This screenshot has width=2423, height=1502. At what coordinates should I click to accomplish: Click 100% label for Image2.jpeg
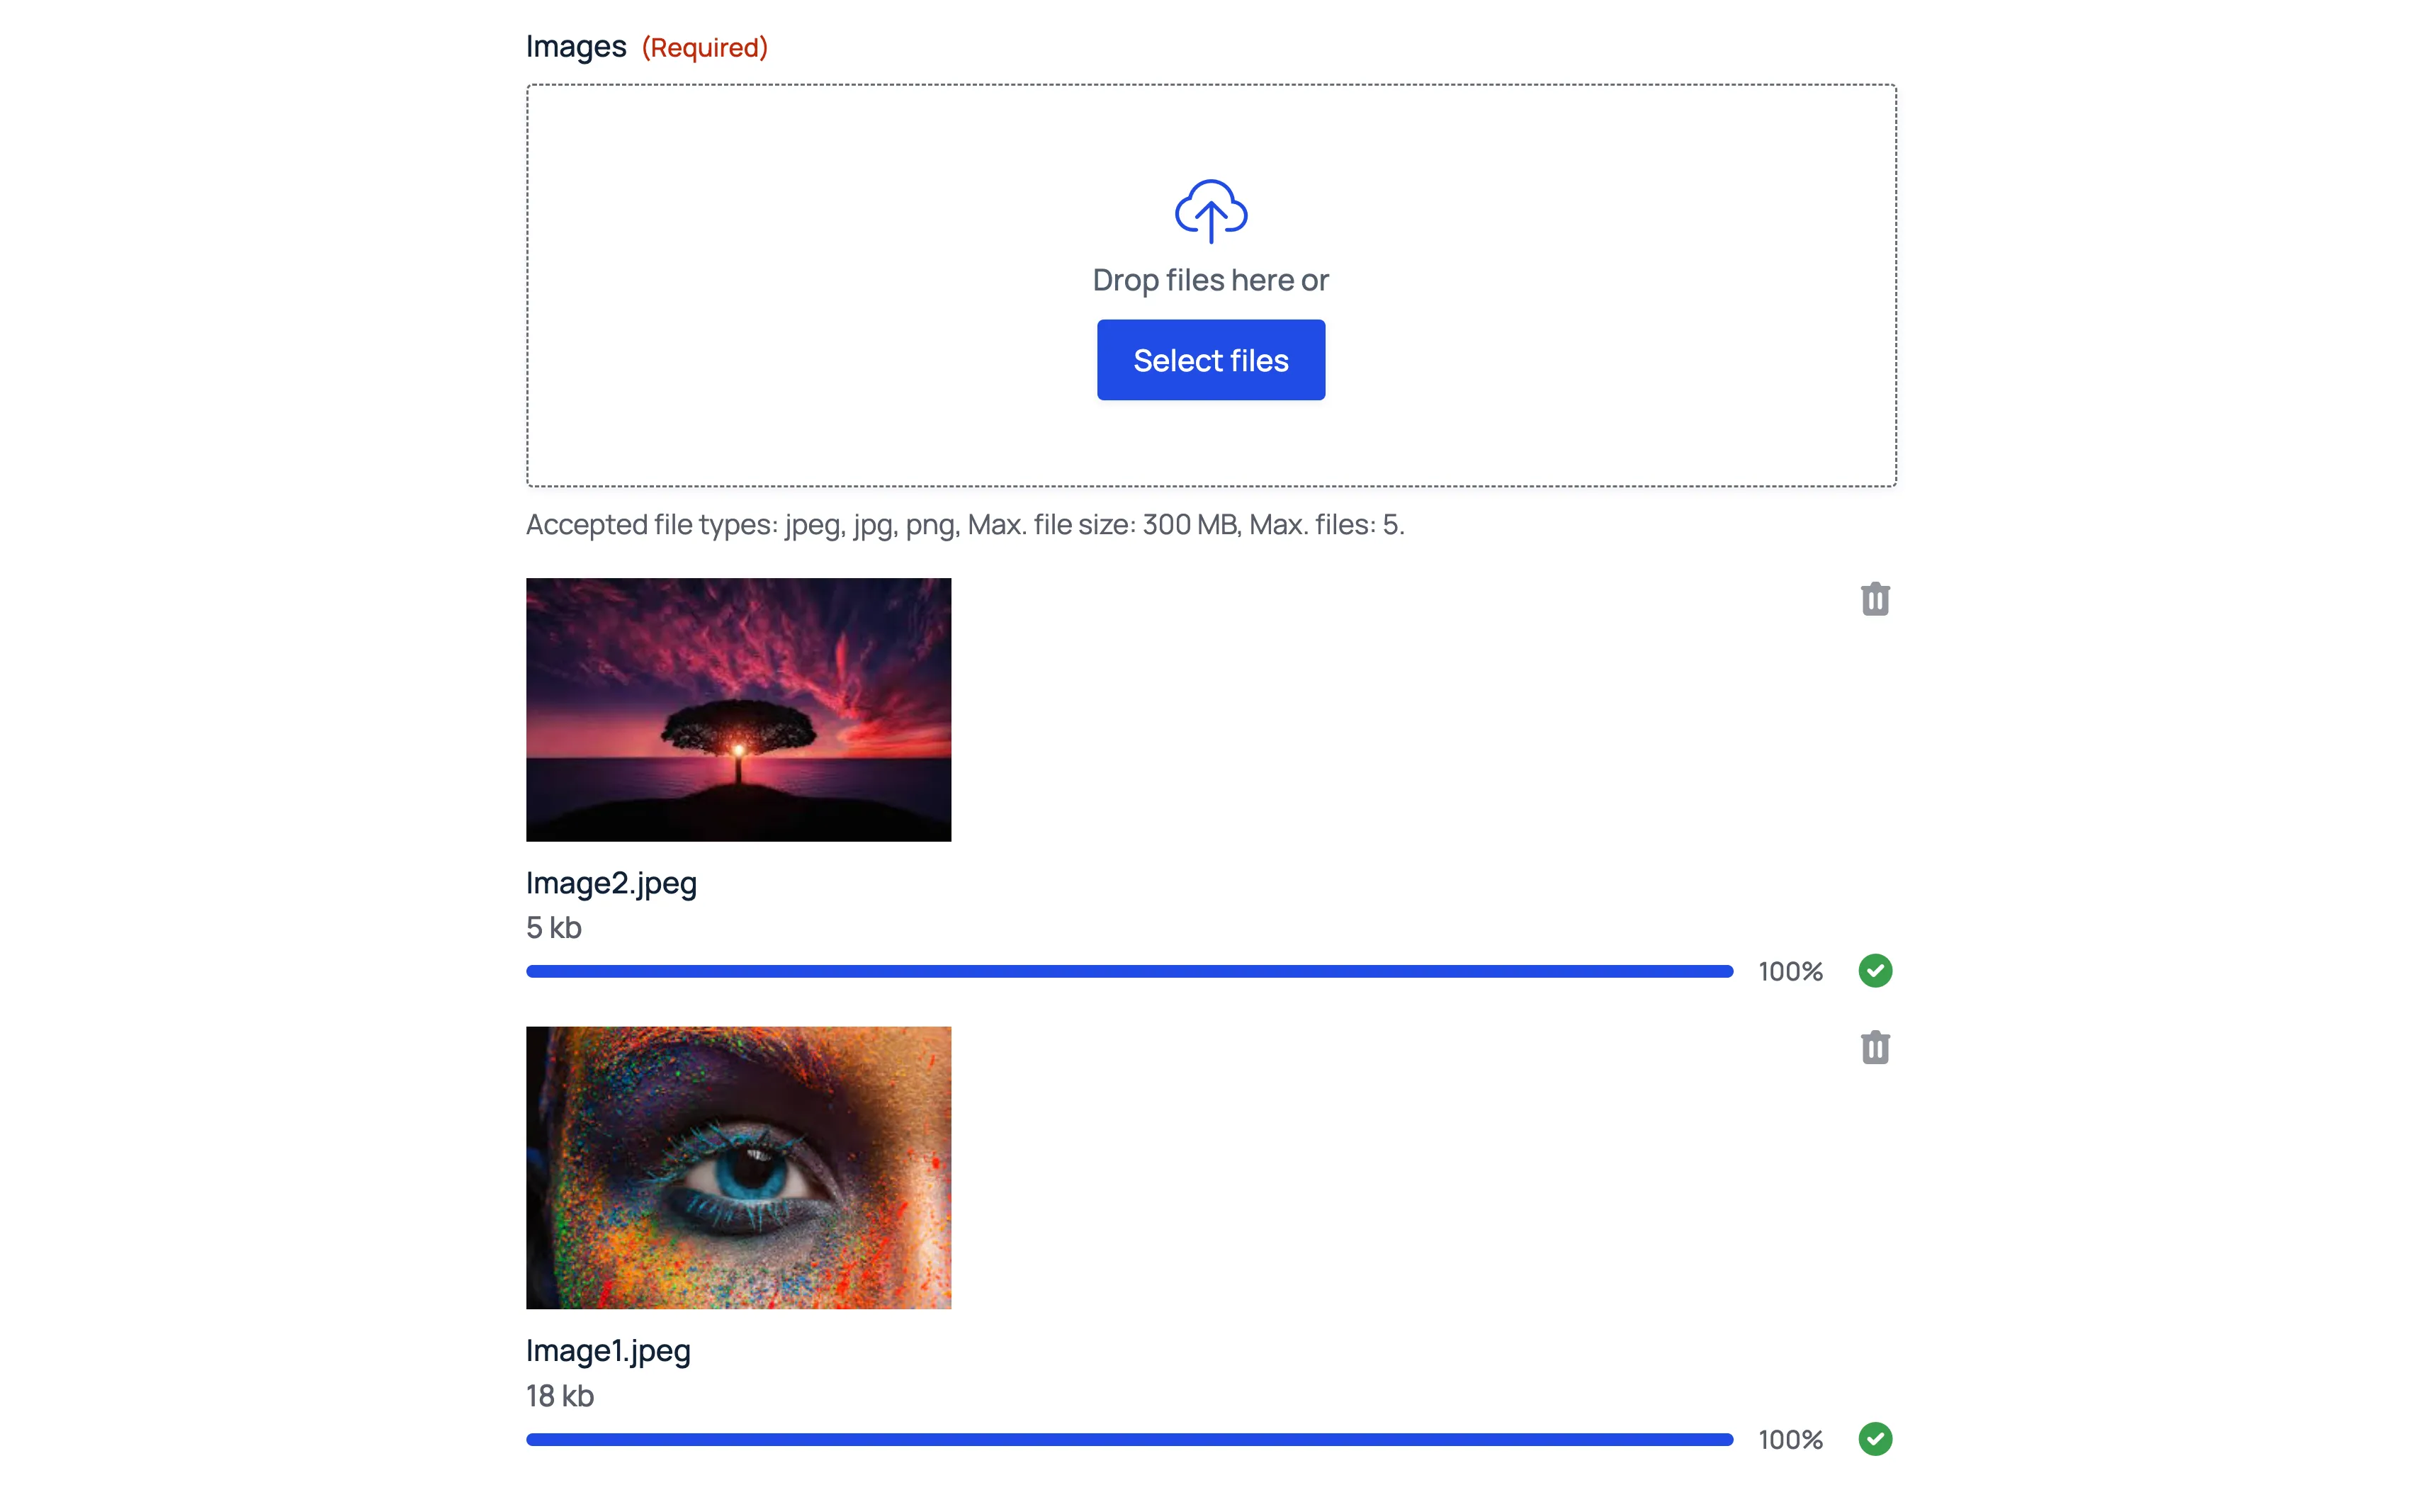pyautogui.click(x=1790, y=971)
